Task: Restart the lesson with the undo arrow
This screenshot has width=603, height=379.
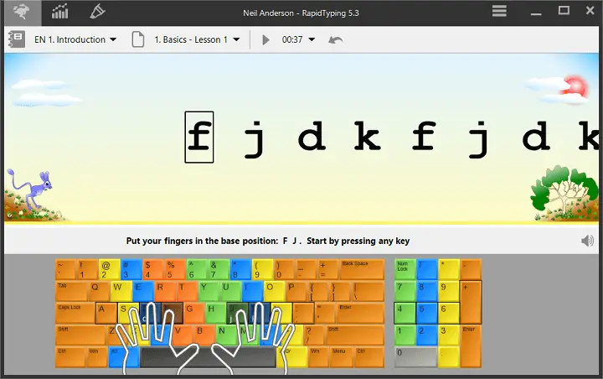Action: click(335, 39)
